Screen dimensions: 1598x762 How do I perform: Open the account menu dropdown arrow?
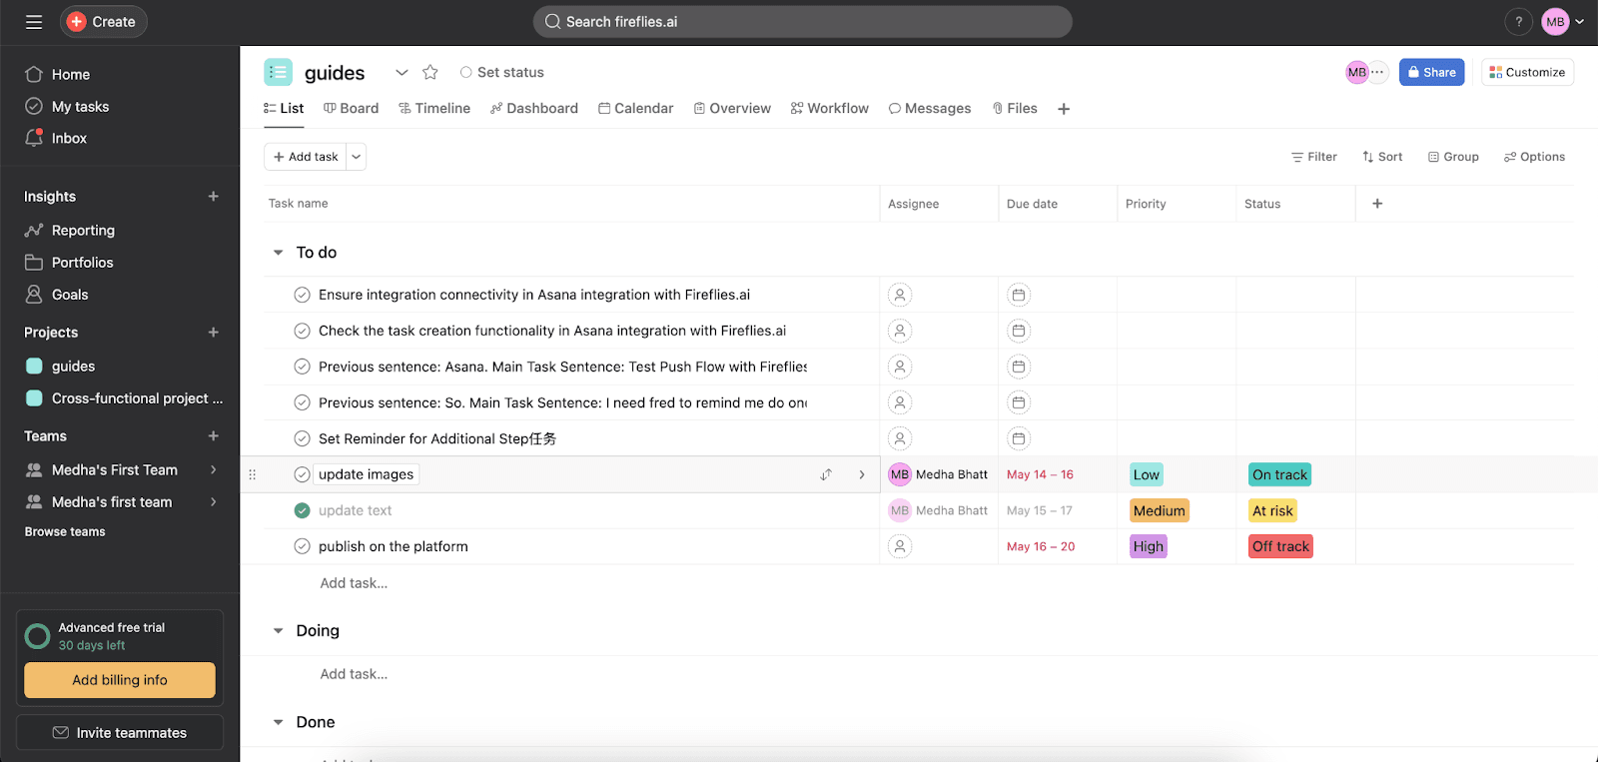(1580, 22)
